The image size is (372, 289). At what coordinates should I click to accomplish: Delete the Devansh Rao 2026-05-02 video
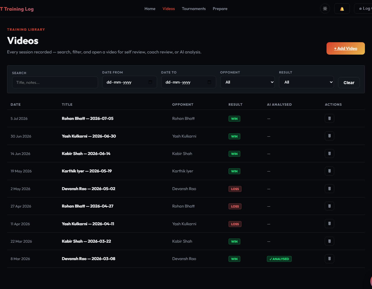[x=329, y=189]
